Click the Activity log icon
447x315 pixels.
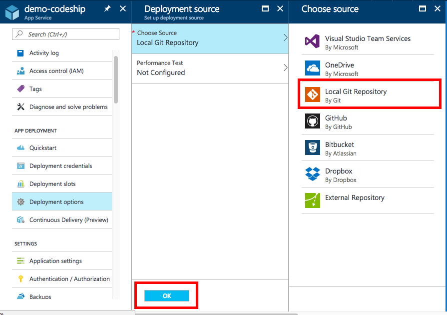(20, 53)
